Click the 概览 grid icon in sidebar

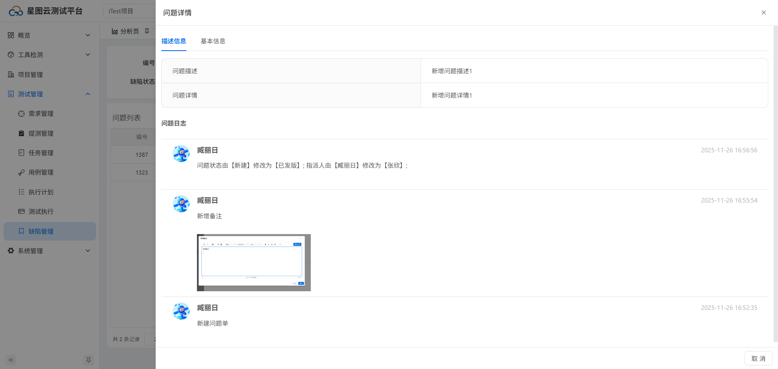click(x=11, y=35)
